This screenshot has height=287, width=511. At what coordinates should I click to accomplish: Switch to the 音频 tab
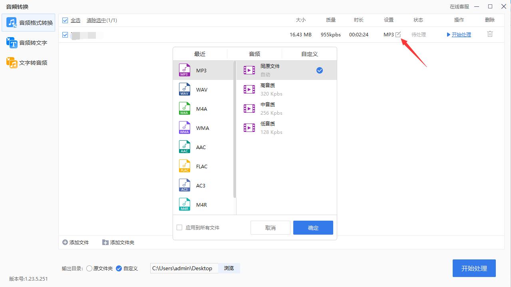coord(254,53)
